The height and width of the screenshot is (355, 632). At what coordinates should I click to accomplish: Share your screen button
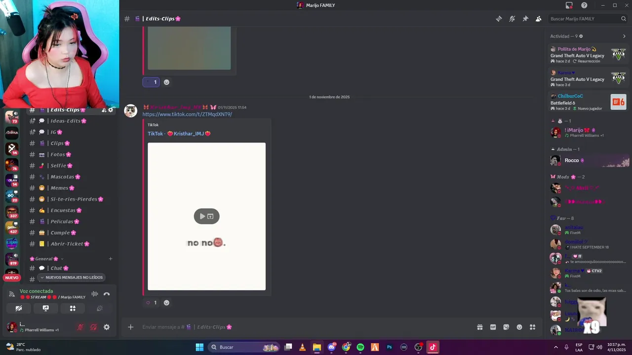coord(46,308)
